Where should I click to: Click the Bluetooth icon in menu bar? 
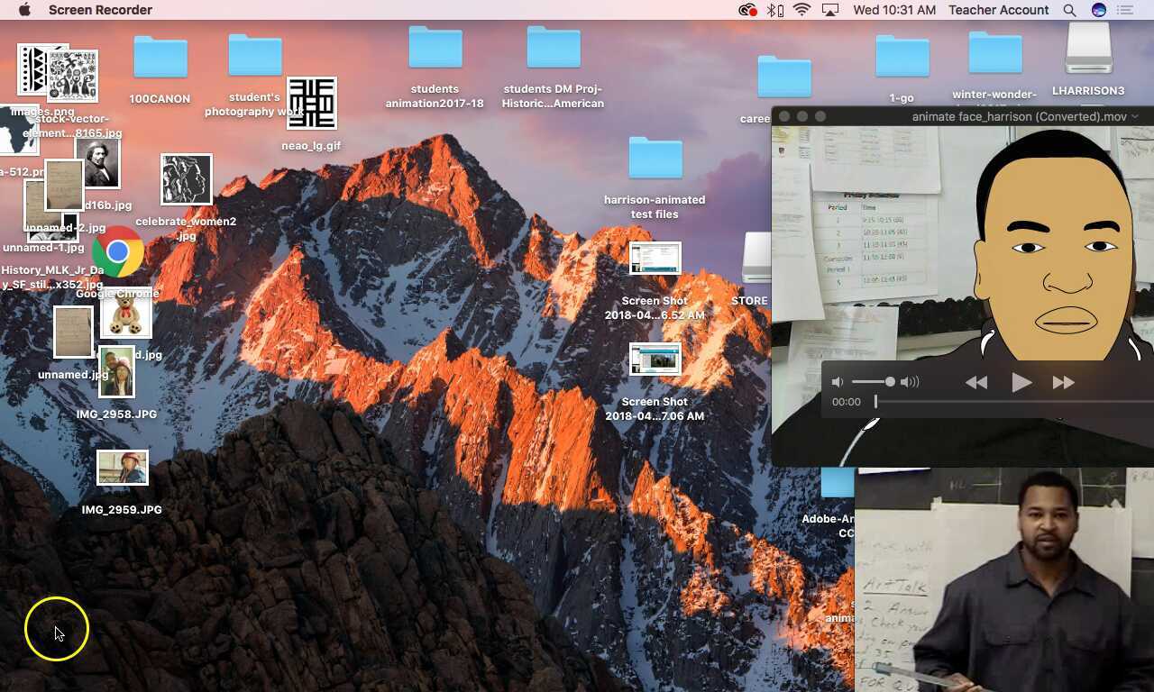(x=774, y=10)
